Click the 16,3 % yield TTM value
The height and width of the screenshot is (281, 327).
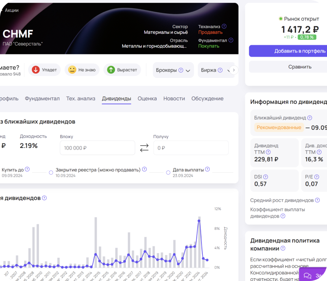(314, 159)
